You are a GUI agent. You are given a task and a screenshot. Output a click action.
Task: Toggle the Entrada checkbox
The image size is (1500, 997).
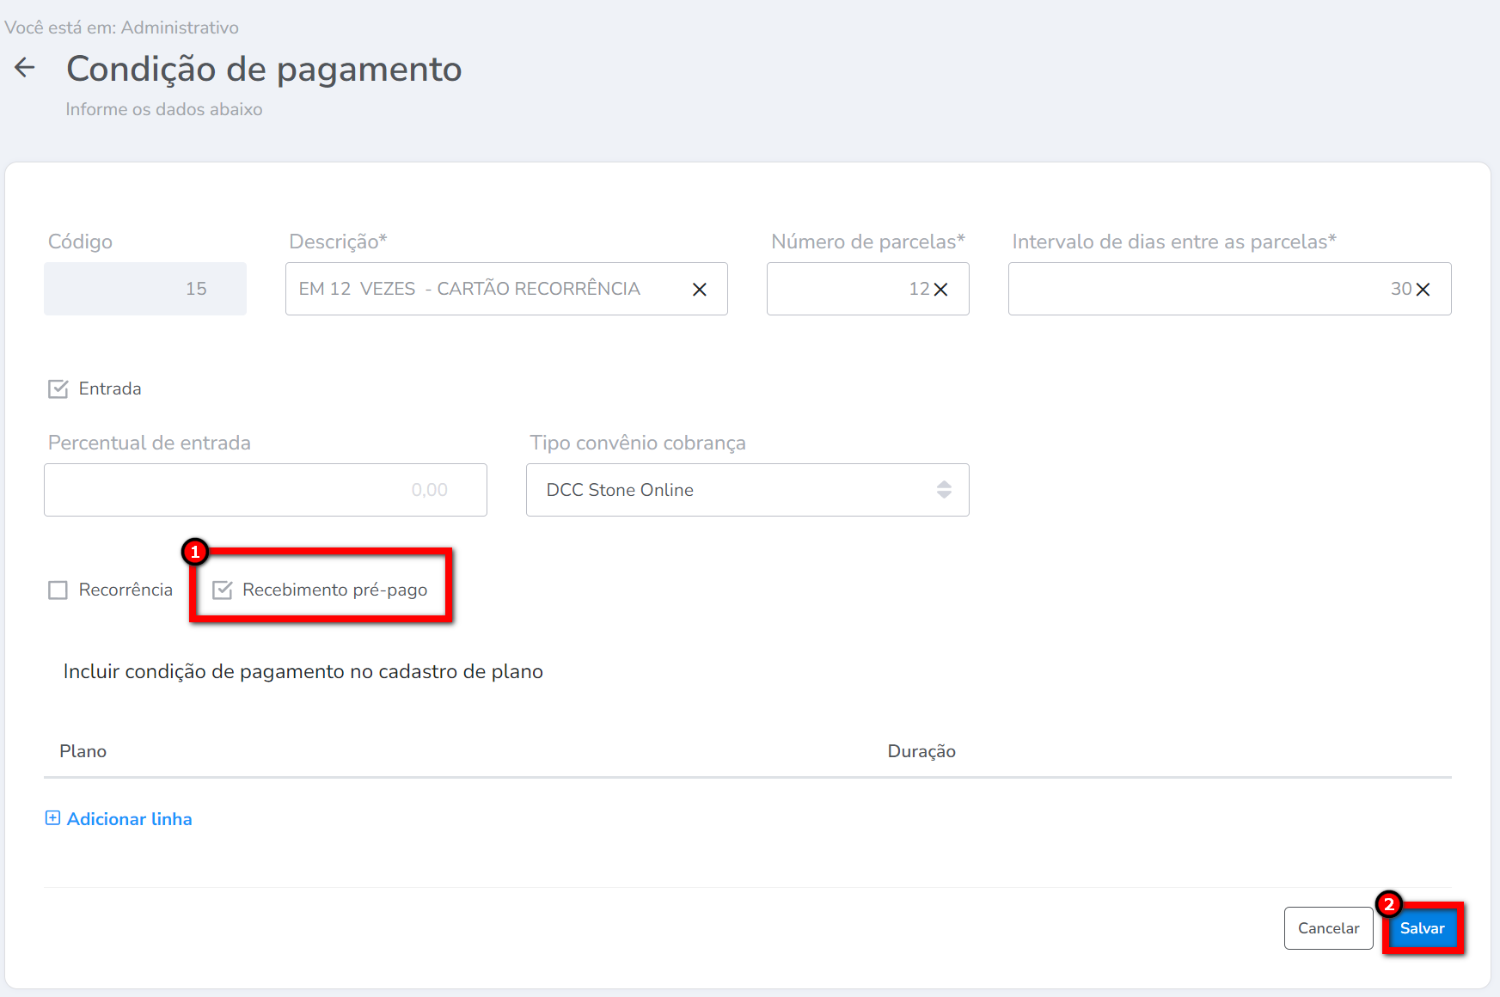58,389
